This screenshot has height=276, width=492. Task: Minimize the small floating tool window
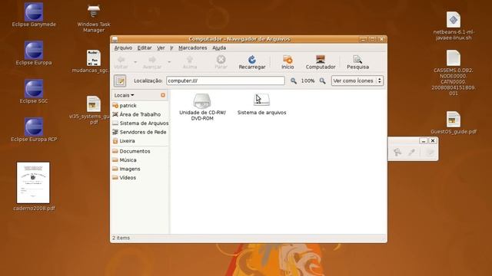[x=424, y=141]
